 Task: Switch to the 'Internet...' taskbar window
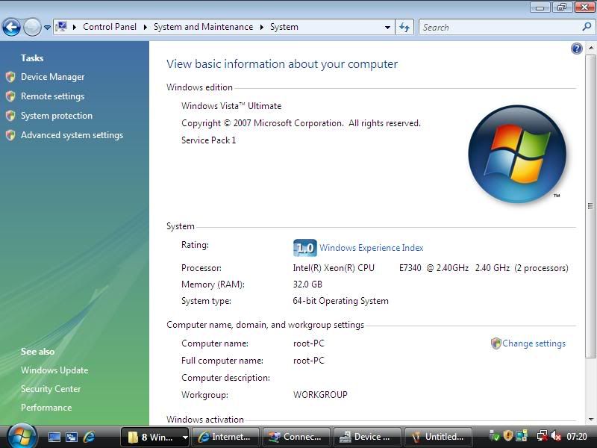pyautogui.click(x=225, y=437)
